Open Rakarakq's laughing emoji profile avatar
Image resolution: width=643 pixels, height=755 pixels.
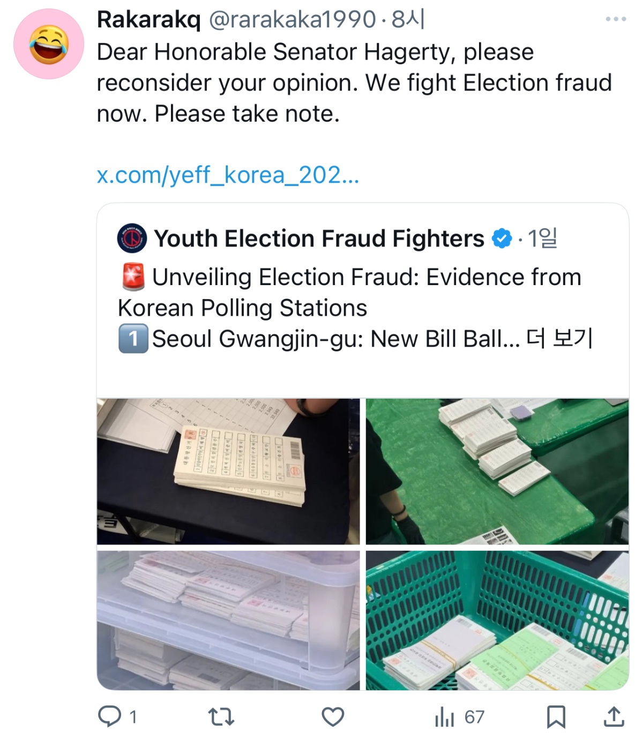[x=49, y=44]
